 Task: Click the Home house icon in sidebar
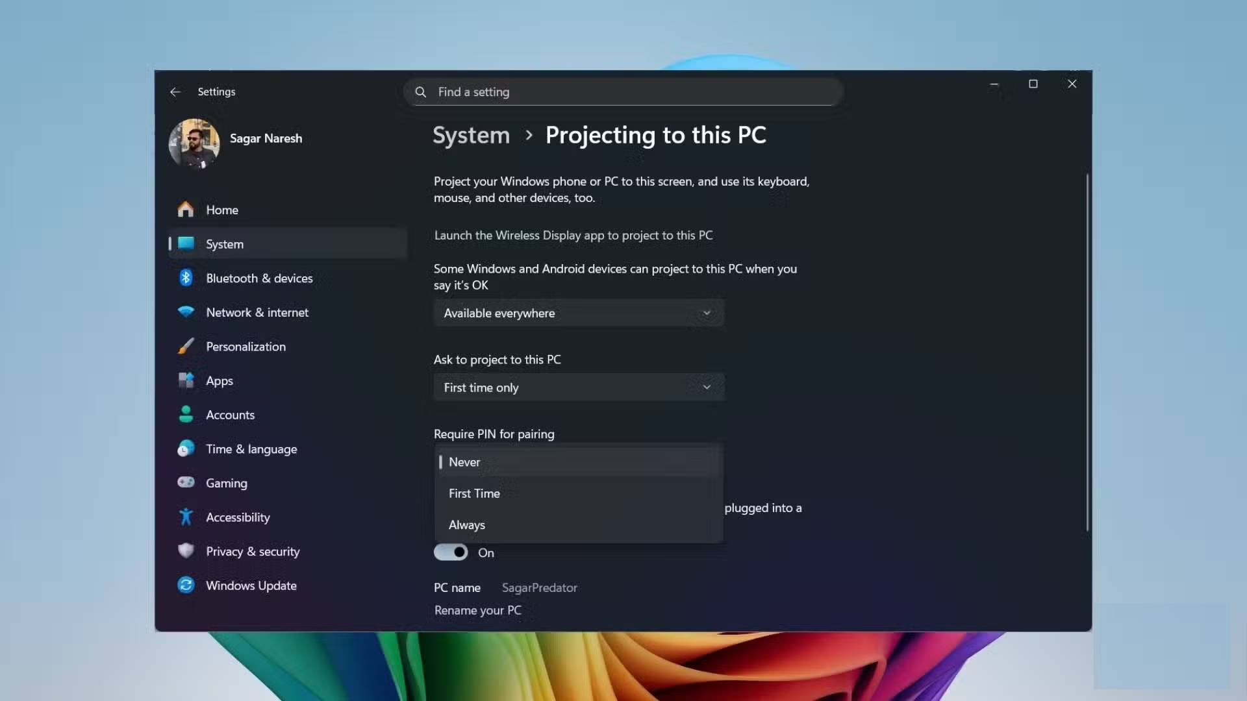(186, 210)
